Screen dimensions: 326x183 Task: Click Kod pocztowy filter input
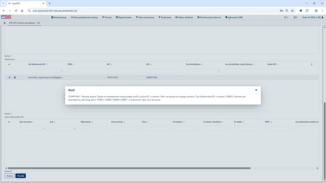point(125,129)
